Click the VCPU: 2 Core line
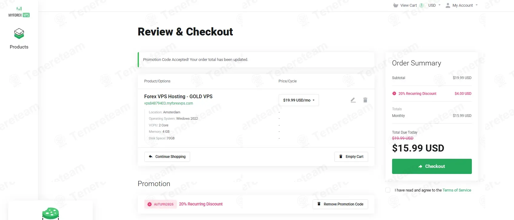This screenshot has width=514, height=220. pyautogui.click(x=159, y=125)
